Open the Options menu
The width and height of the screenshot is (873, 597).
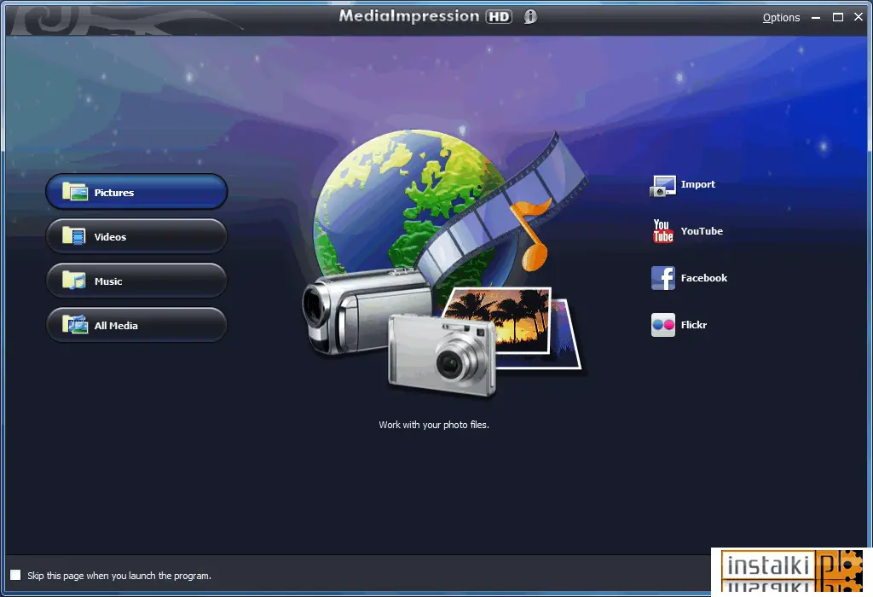pos(781,18)
